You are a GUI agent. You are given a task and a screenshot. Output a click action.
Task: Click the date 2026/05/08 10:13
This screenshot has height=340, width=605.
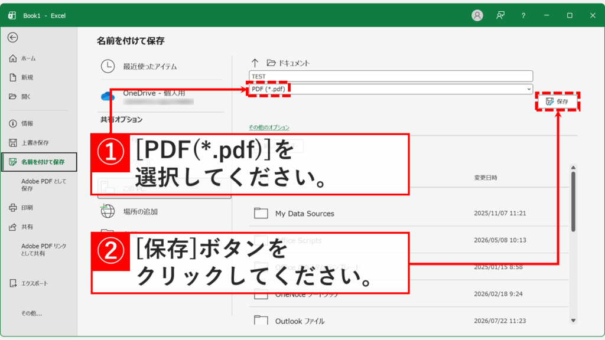click(x=500, y=240)
